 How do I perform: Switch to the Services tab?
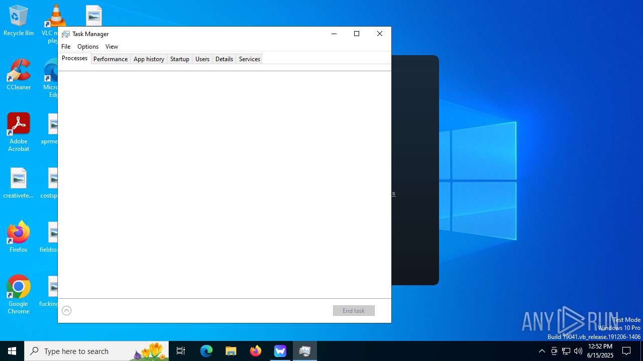pyautogui.click(x=249, y=59)
